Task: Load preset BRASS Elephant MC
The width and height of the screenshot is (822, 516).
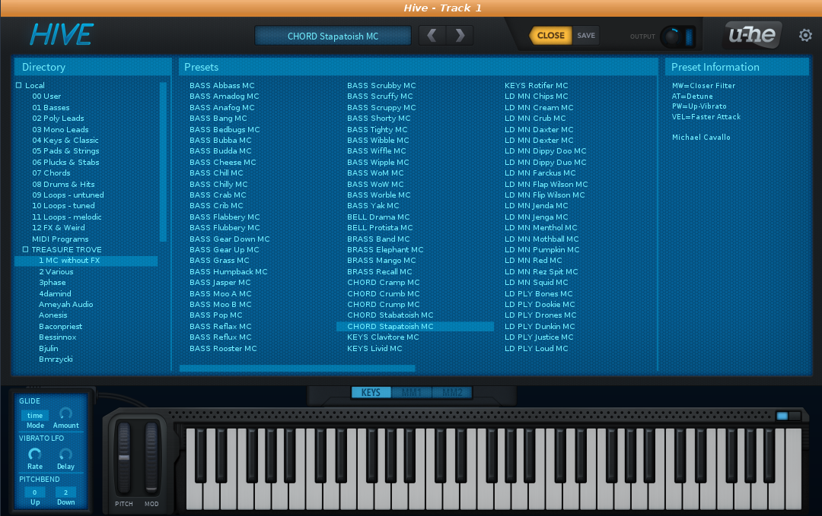Action: pos(385,249)
